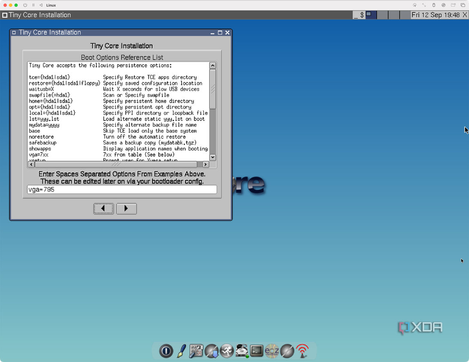Click the Tiny Core Installation taskbar entry
The height and width of the screenshot is (362, 469).
click(36, 15)
